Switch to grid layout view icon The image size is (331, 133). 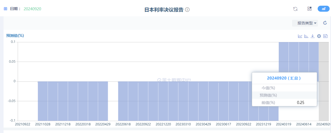coord(309,9)
